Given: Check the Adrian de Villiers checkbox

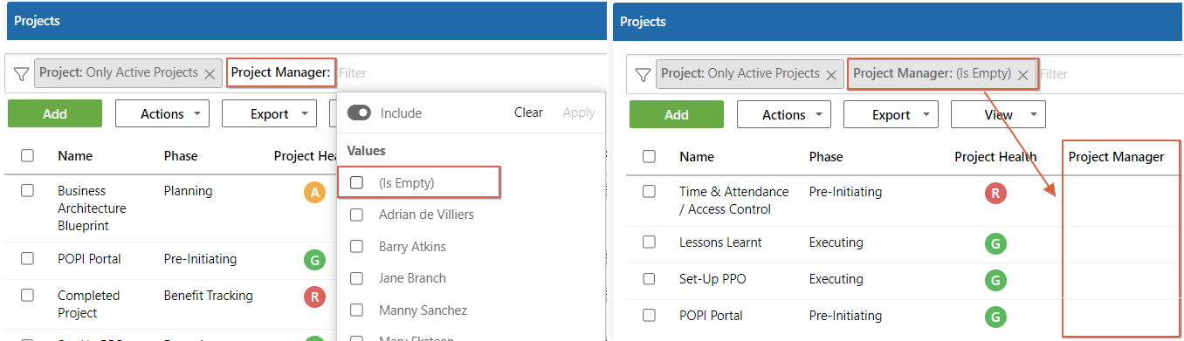Looking at the screenshot, I should pos(356,215).
